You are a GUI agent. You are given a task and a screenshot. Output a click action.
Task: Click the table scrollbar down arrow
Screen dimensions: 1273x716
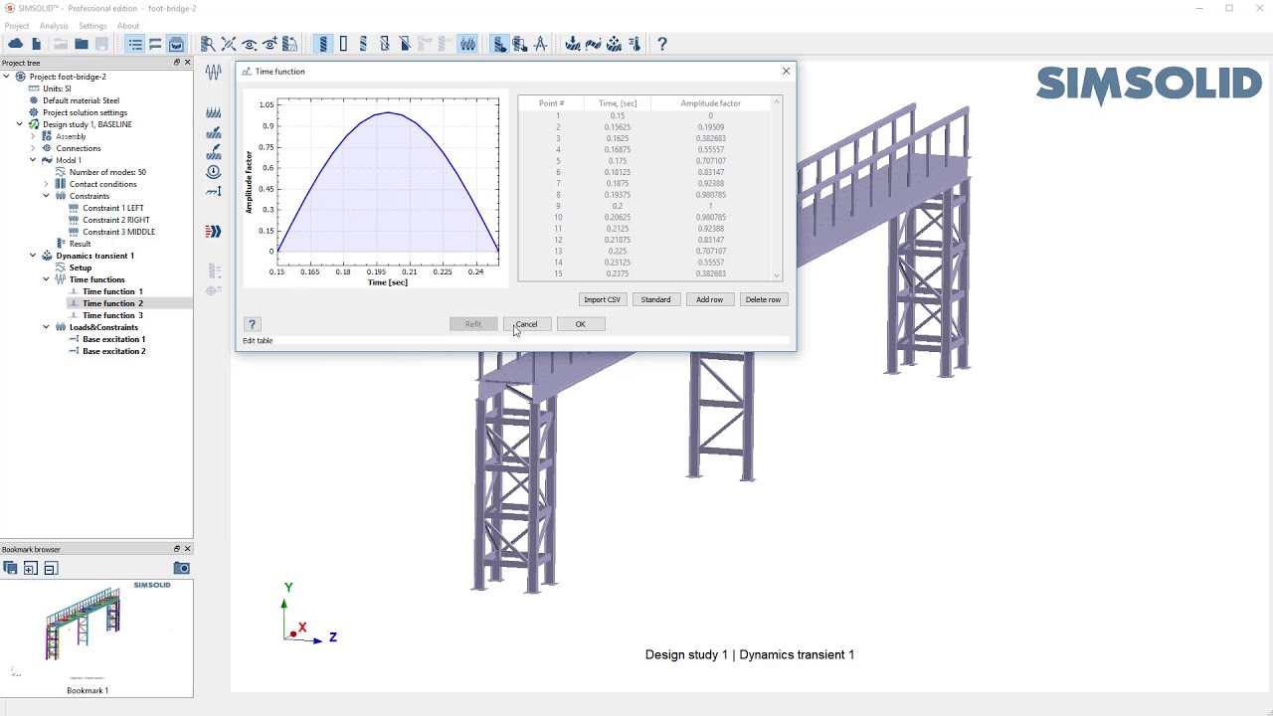(777, 275)
